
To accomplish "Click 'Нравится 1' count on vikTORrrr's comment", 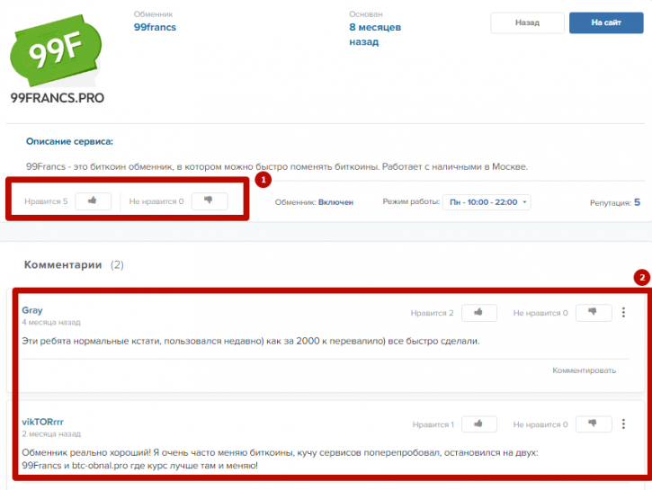I will click(x=433, y=424).
